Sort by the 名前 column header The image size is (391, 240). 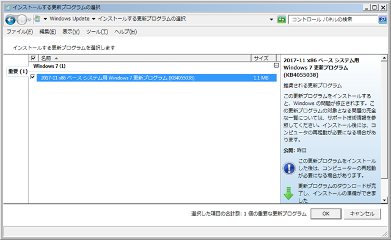[144, 58]
